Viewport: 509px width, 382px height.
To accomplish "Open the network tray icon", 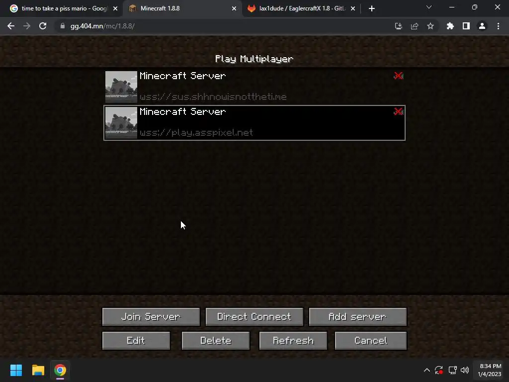I will click(x=452, y=370).
